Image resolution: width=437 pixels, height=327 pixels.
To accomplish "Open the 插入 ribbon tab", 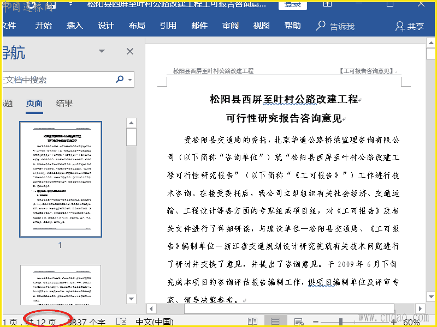I will 75,26.
